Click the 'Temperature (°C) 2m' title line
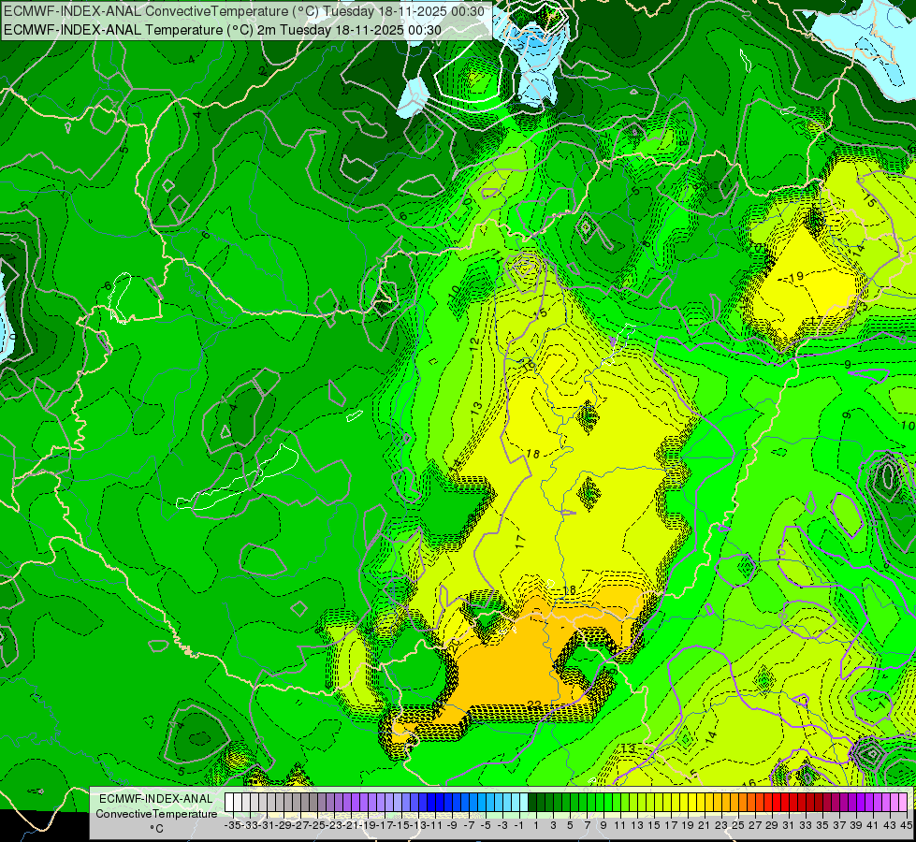Viewport: 916px width, 842px height. pos(223,30)
